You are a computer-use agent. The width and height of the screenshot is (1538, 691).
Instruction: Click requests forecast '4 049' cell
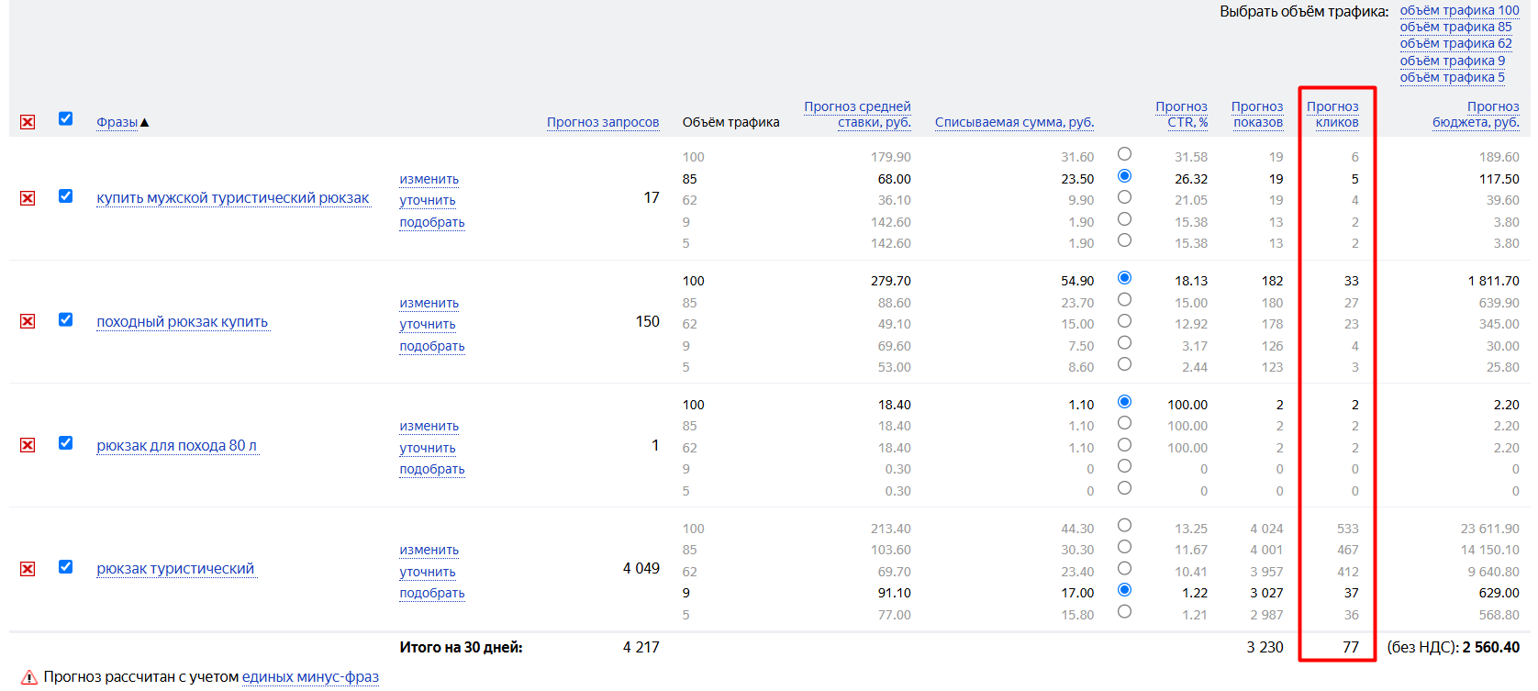point(641,568)
